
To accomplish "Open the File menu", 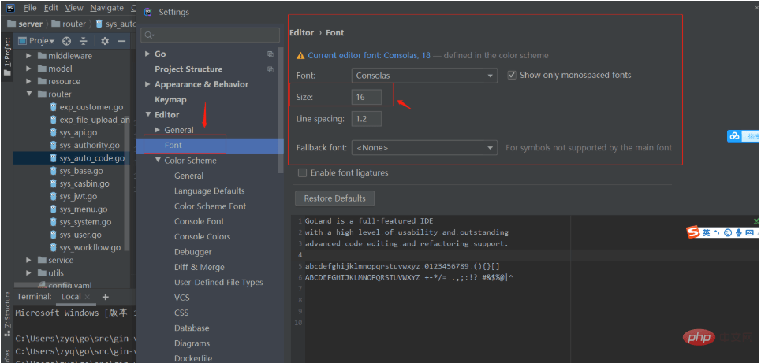I will [30, 8].
